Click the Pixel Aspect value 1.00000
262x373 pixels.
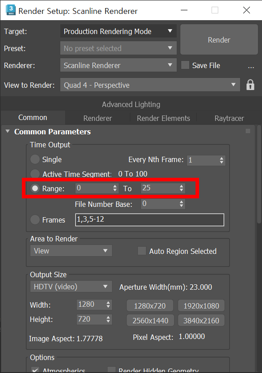[x=192, y=337]
